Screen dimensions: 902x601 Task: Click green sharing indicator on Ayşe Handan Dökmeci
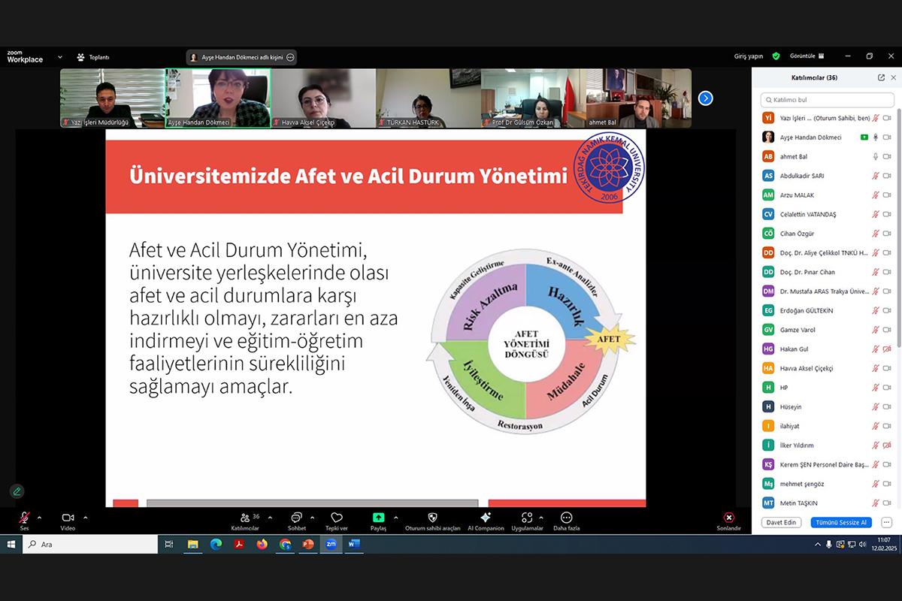(x=864, y=137)
